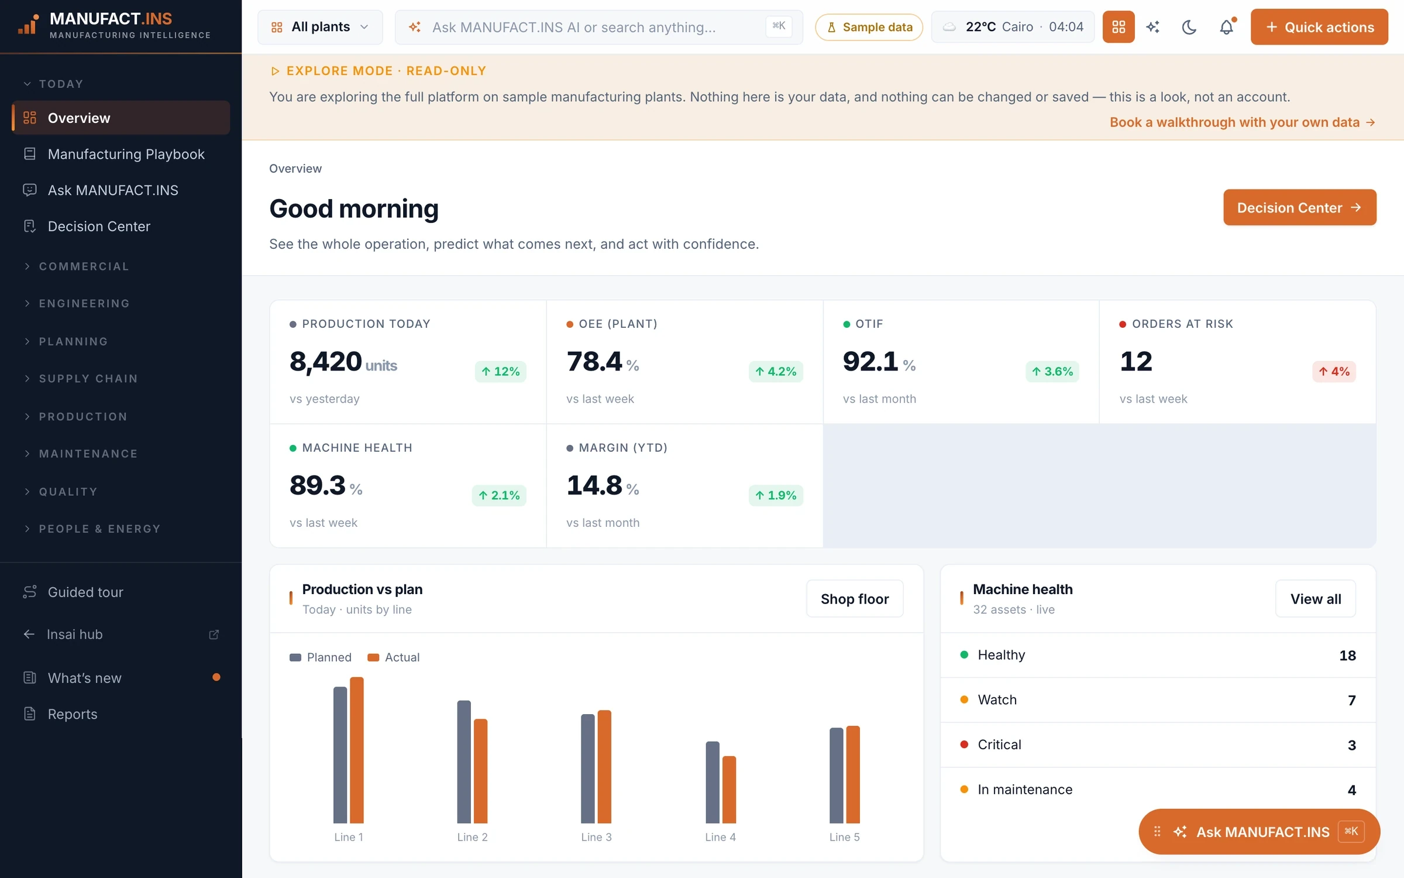Screen dimensions: 1404x878
Task: Click the Guided tour route icon
Action: pos(30,592)
